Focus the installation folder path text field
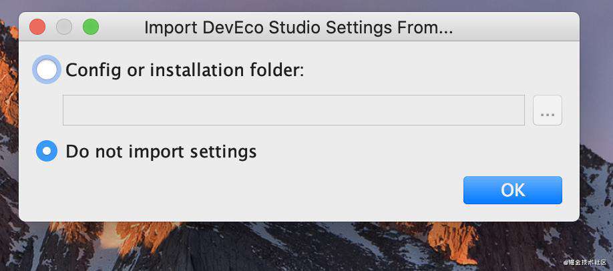 click(x=294, y=110)
